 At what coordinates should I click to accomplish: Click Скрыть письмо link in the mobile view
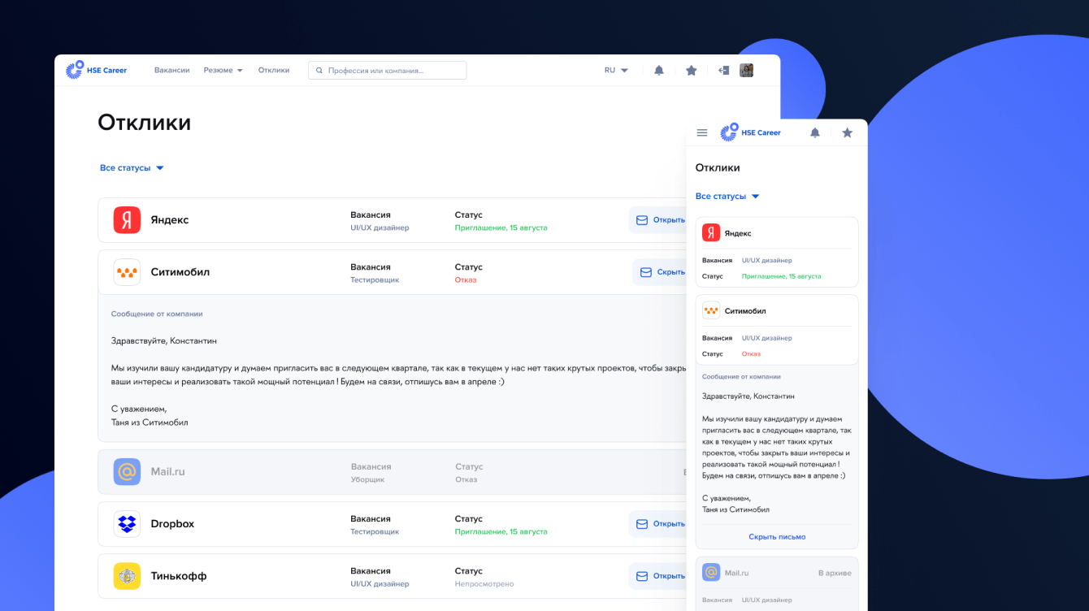point(777,536)
